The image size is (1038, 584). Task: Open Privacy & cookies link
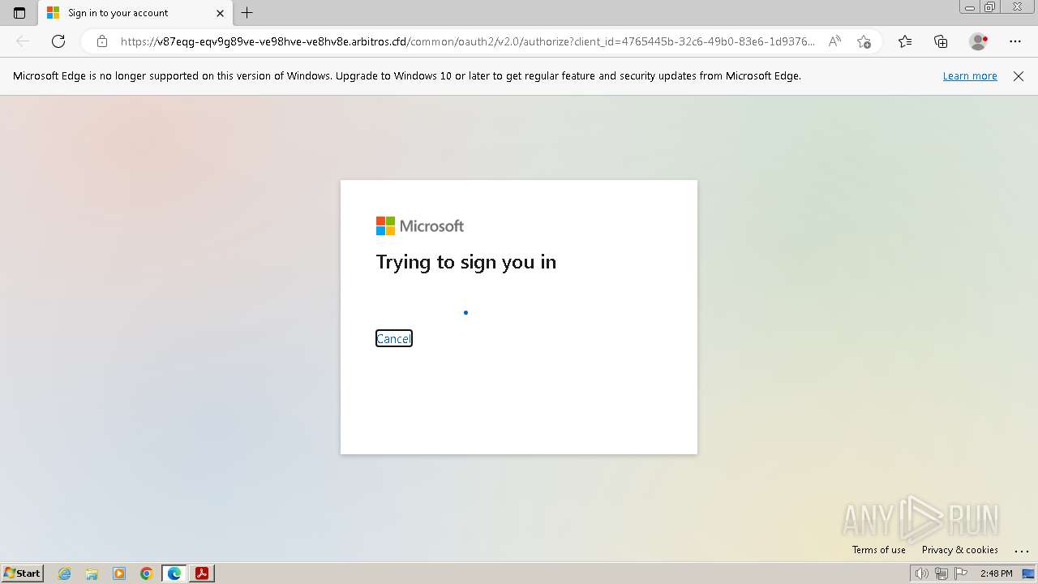click(960, 550)
